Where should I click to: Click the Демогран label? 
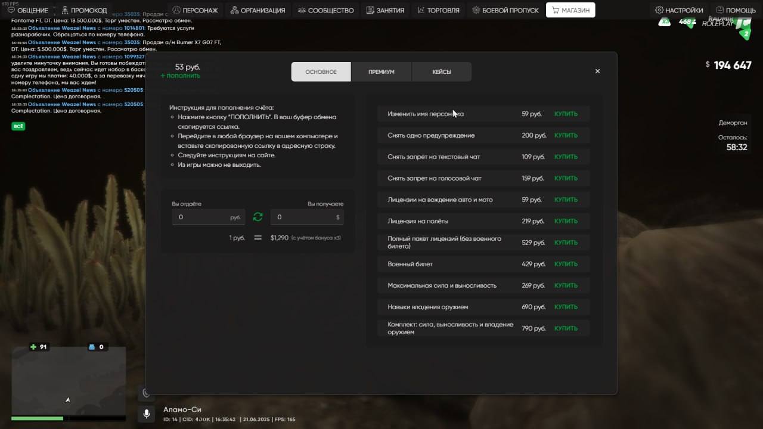733,123
